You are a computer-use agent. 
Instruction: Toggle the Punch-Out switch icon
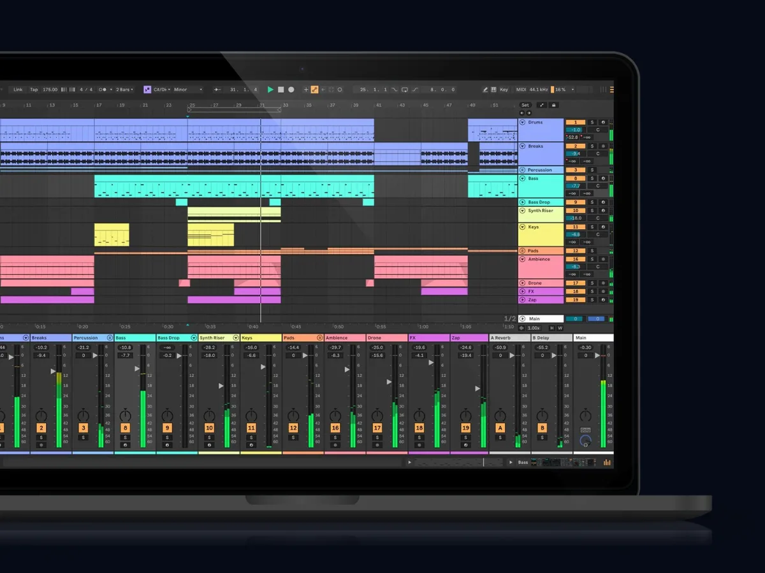click(x=415, y=90)
